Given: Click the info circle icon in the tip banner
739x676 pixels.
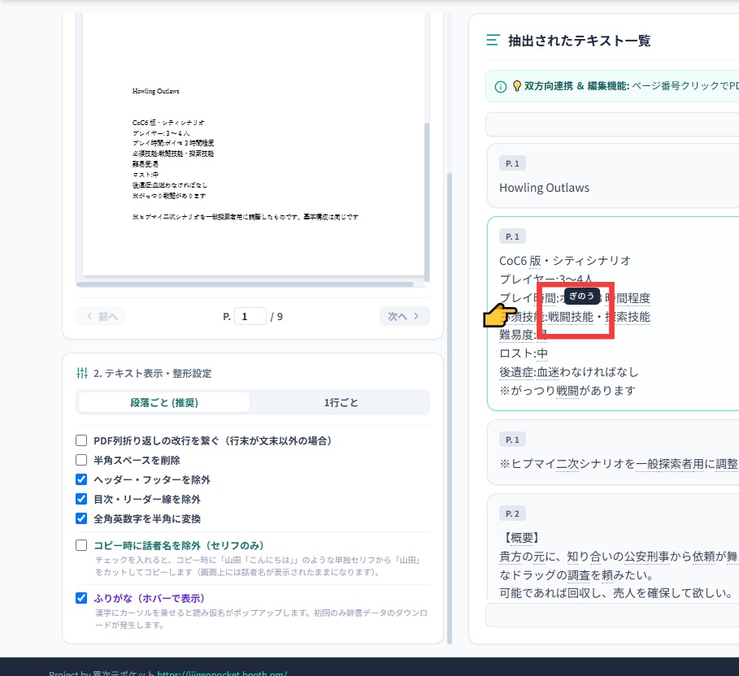Looking at the screenshot, I should click(x=501, y=87).
